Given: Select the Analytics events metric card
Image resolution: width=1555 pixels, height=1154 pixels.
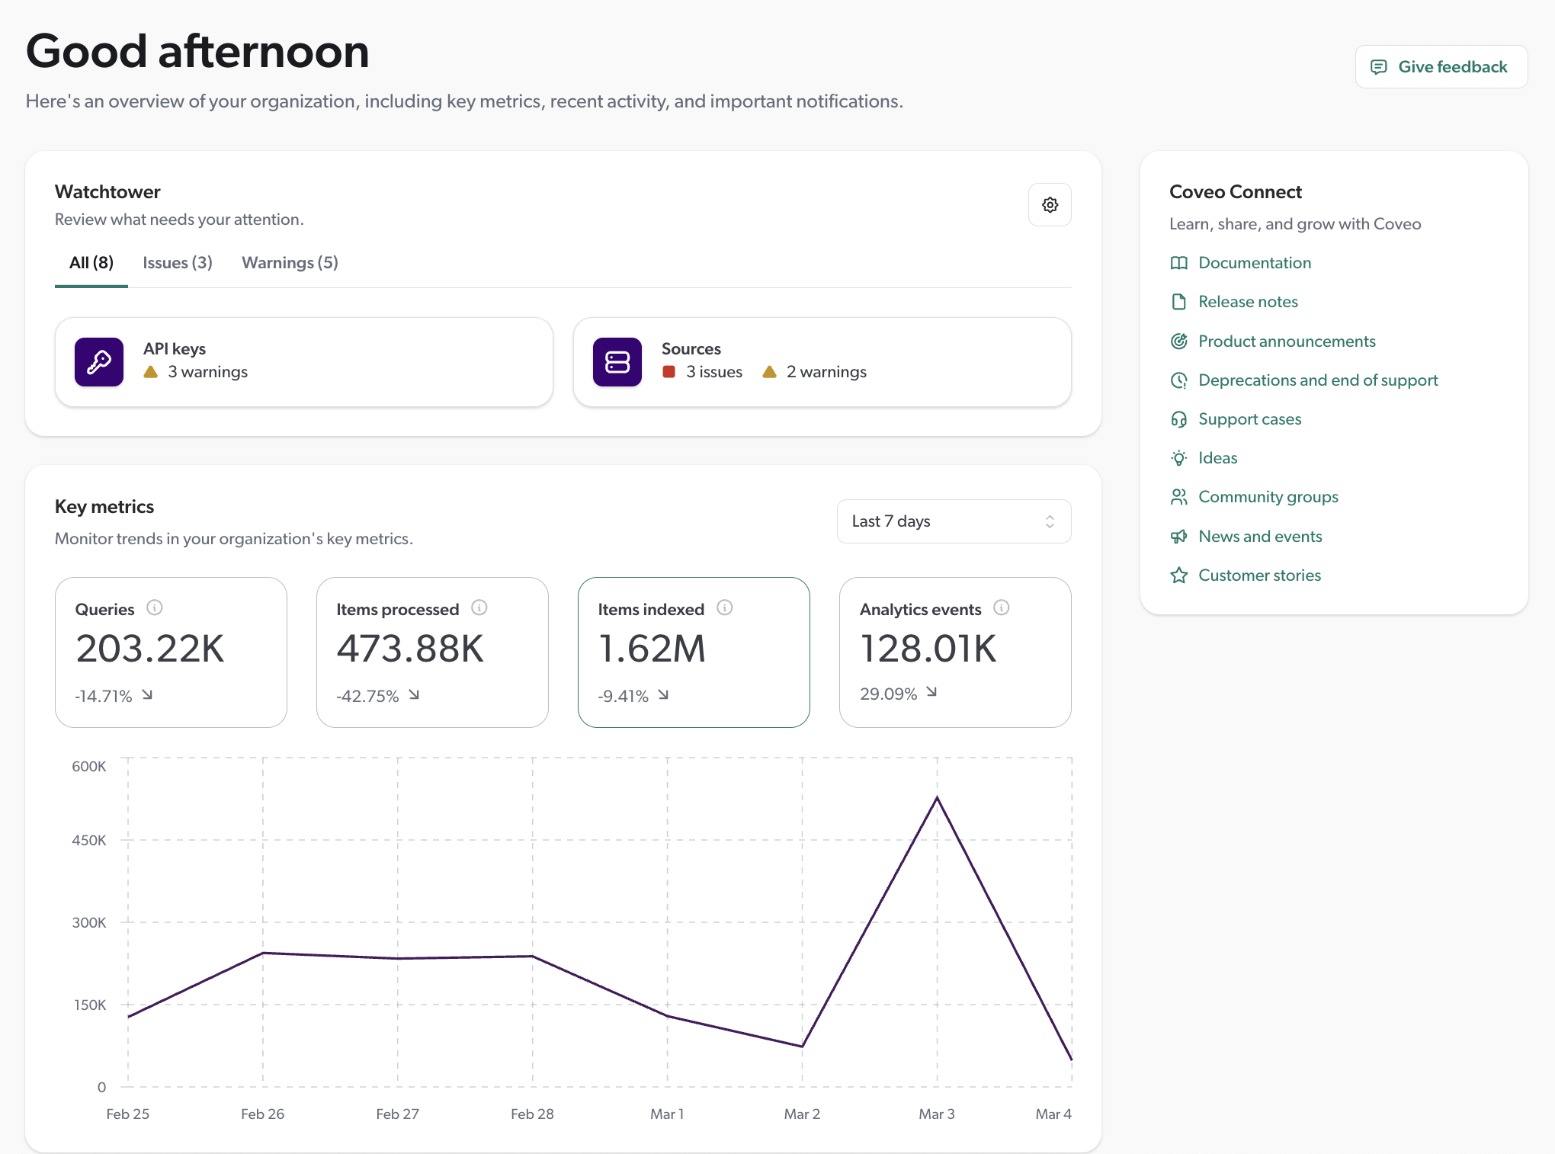Looking at the screenshot, I should pyautogui.click(x=955, y=652).
